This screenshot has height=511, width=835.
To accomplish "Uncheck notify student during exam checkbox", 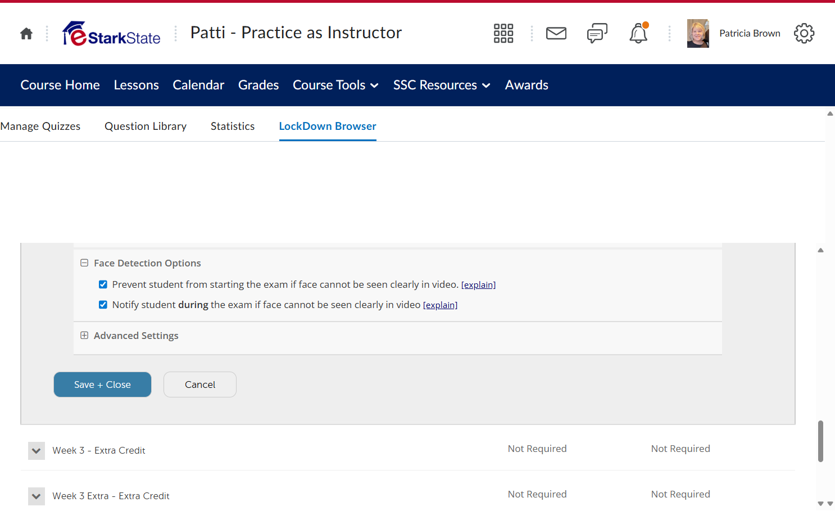I will tap(103, 305).
